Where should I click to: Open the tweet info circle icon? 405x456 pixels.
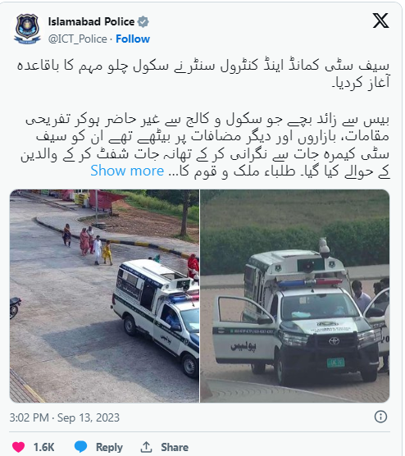pos(380,417)
